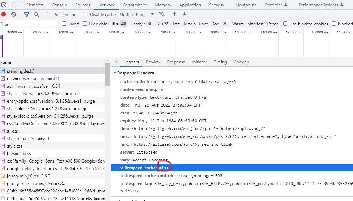Collapse the Response Headers section
353x201 pixels.
[x=115, y=73]
